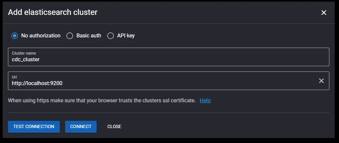Click the "API key" label text

[126, 36]
